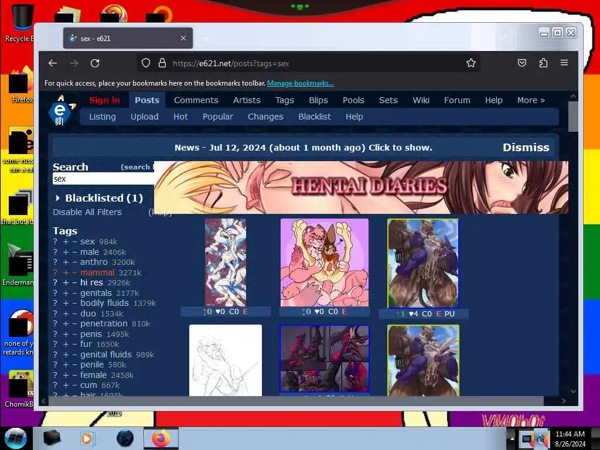Show hidden system tray icons arrow
The height and width of the screenshot is (450, 600).
512,438
